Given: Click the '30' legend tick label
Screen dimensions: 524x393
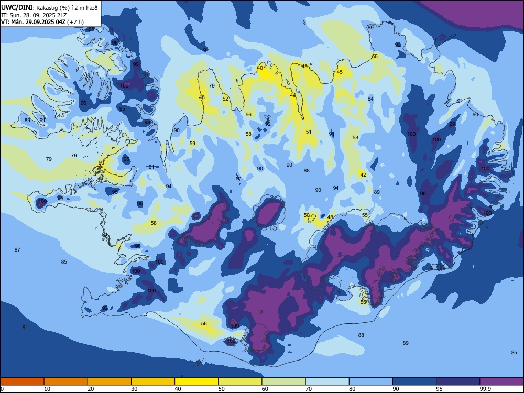Looking at the screenshot, I should (134, 389).
